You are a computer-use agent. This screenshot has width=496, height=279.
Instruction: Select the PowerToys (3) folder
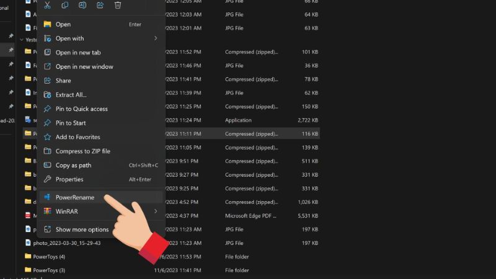48,270
